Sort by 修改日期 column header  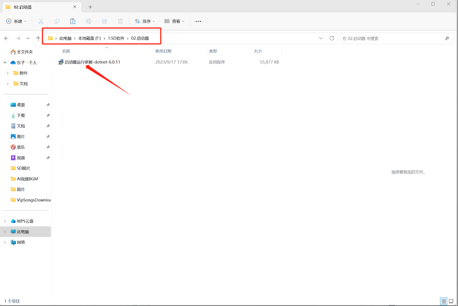(163, 51)
